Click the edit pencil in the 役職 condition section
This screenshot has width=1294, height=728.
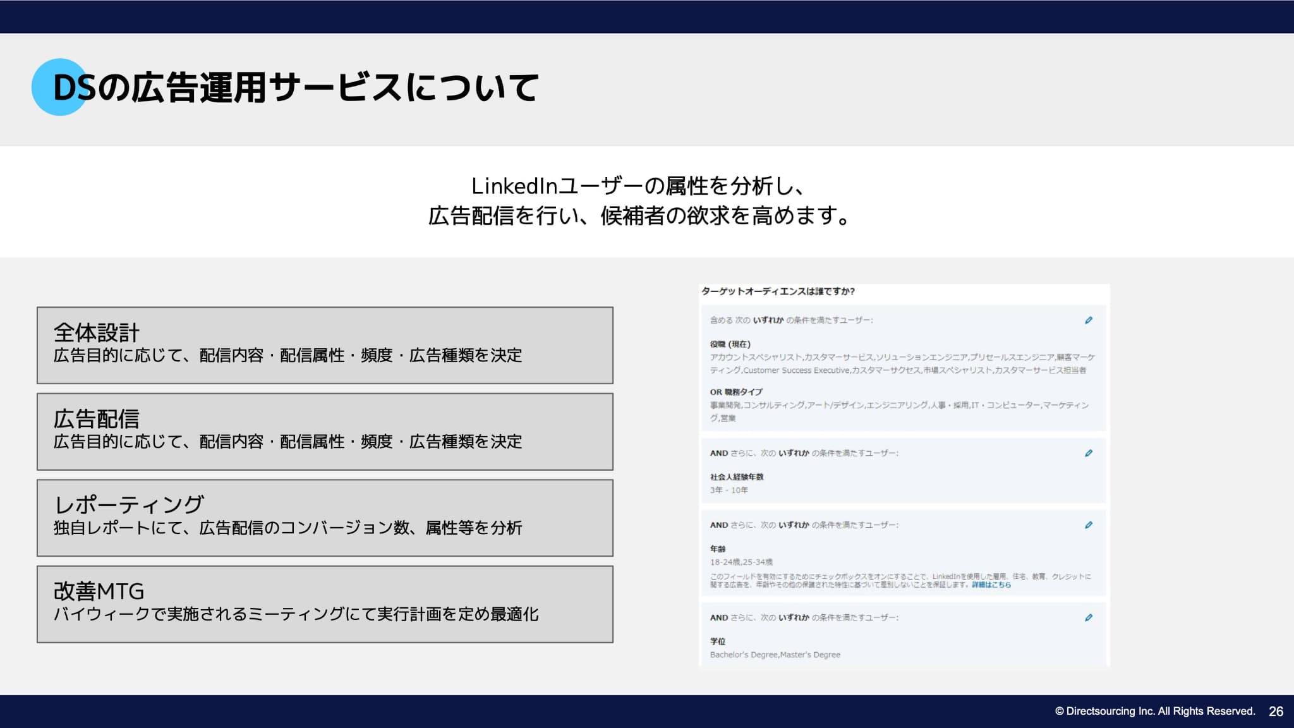click(1089, 320)
